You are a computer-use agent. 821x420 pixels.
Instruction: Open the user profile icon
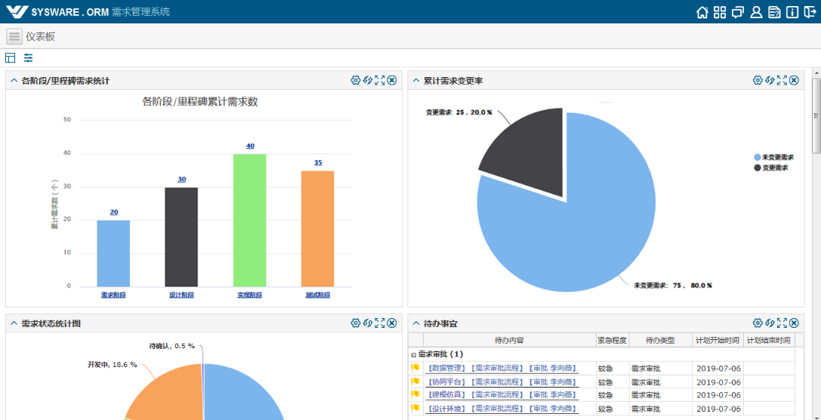756,12
